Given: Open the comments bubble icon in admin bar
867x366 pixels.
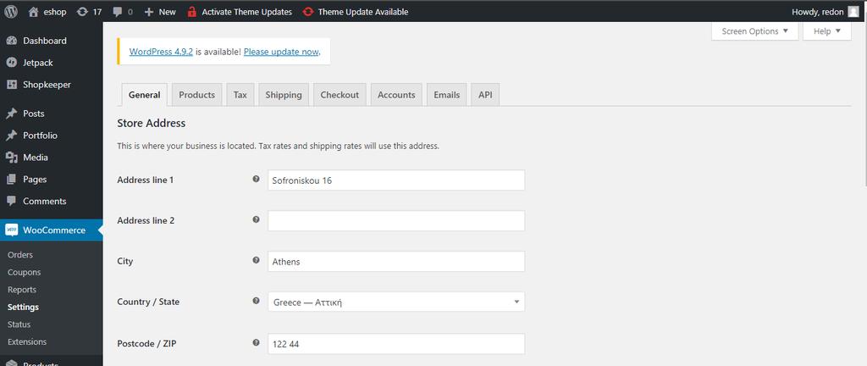Looking at the screenshot, I should [117, 12].
